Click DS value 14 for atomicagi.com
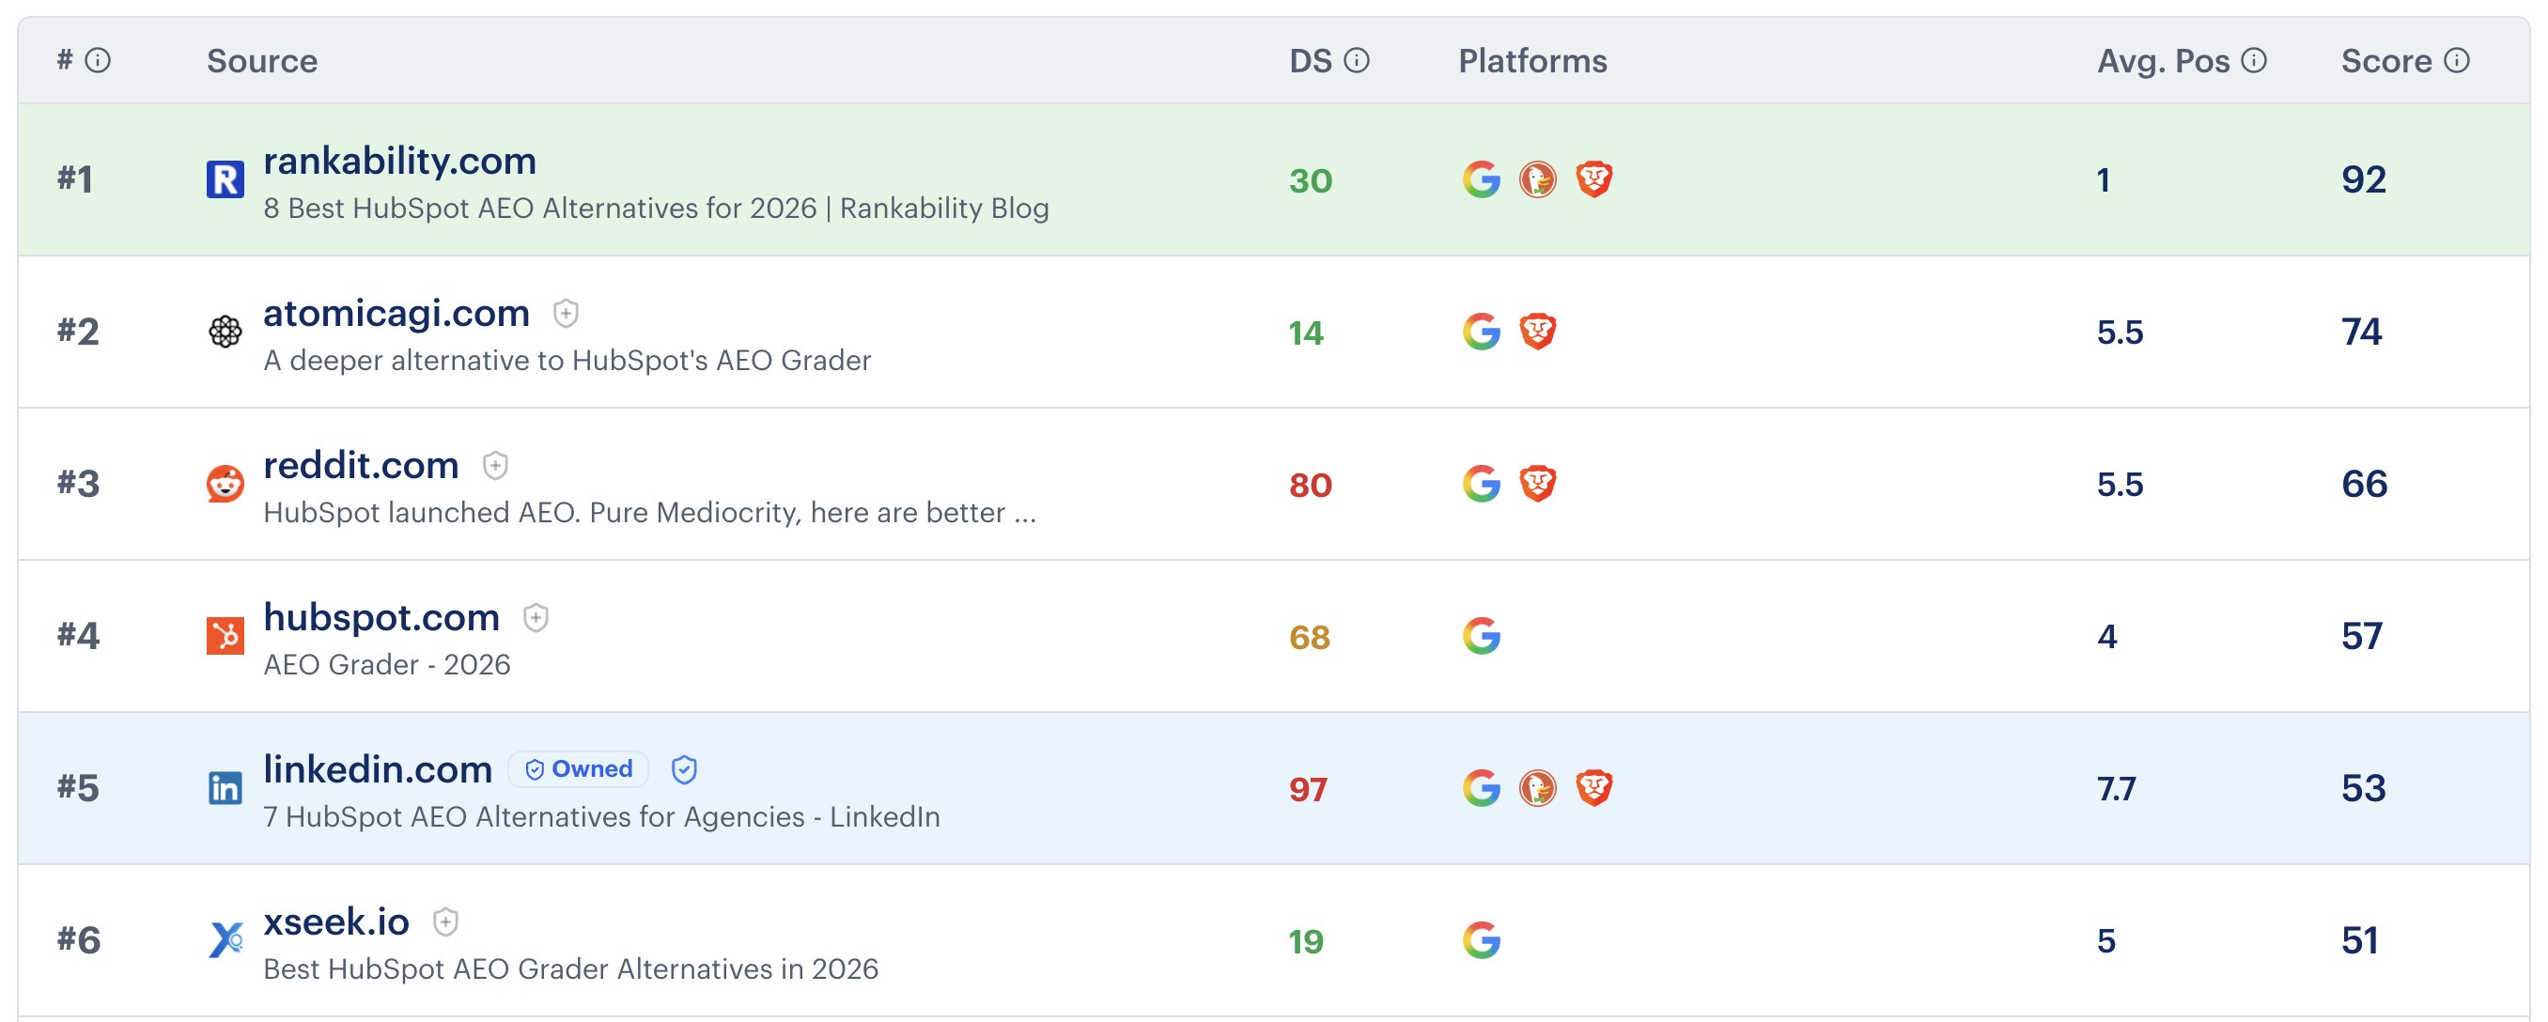 coord(1306,333)
